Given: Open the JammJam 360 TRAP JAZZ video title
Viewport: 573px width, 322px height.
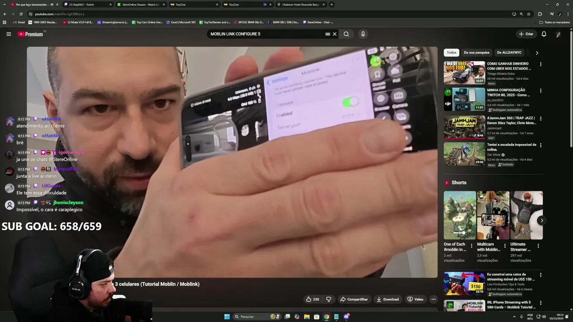Looking at the screenshot, I should point(511,120).
